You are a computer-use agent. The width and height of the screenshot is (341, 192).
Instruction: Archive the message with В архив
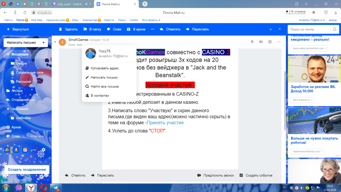point(136,29)
